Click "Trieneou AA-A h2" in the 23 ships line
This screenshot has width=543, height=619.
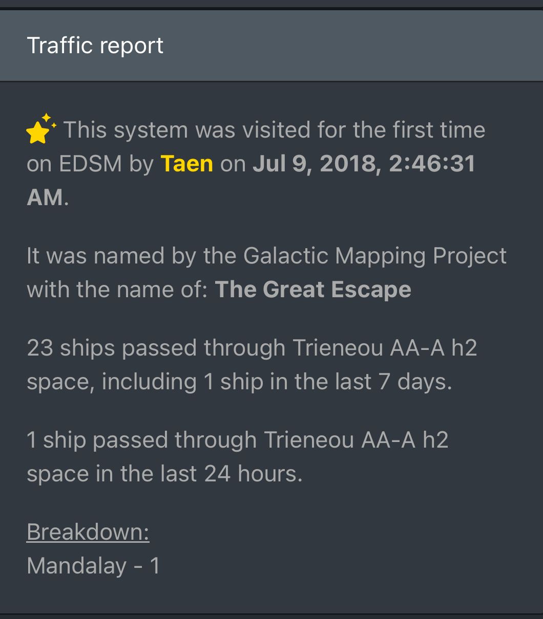[x=385, y=348]
